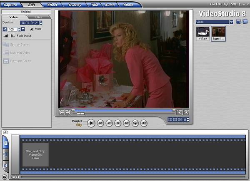Step to the next frame
250x181 pixels.
coord(117,123)
